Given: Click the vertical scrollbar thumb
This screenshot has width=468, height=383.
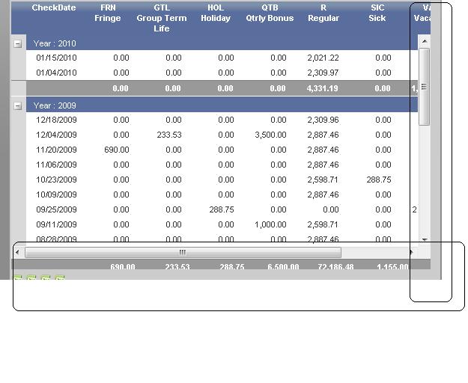Looking at the screenshot, I should pos(424,87).
